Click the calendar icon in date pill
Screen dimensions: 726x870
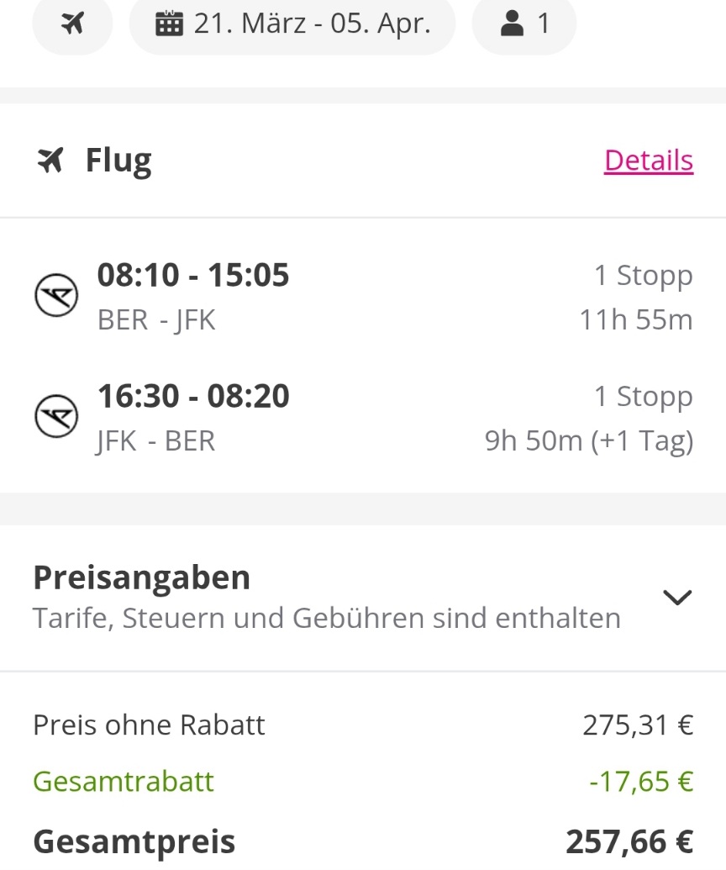pyautogui.click(x=169, y=24)
